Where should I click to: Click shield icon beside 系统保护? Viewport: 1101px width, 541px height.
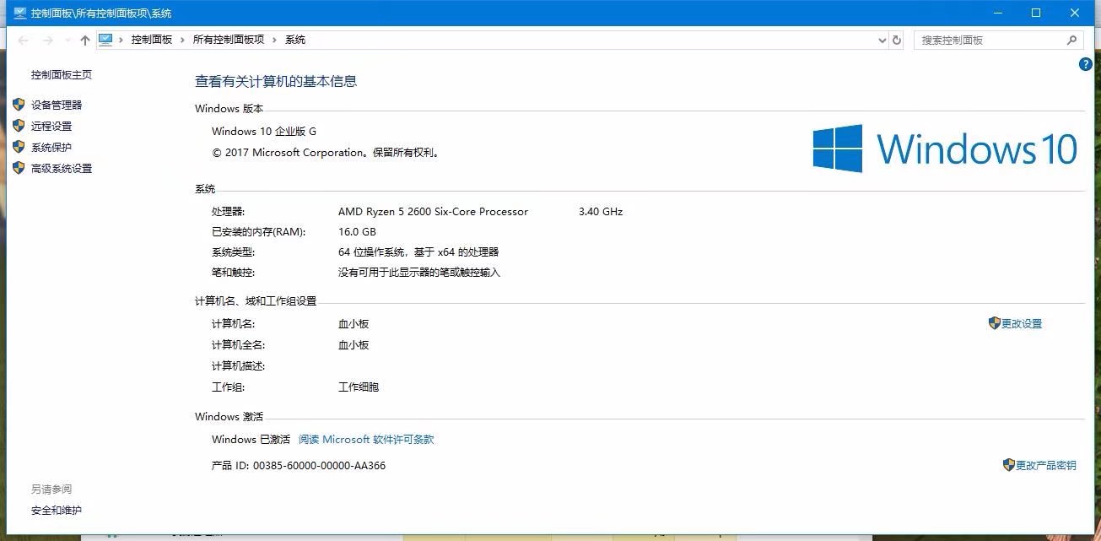[19, 147]
